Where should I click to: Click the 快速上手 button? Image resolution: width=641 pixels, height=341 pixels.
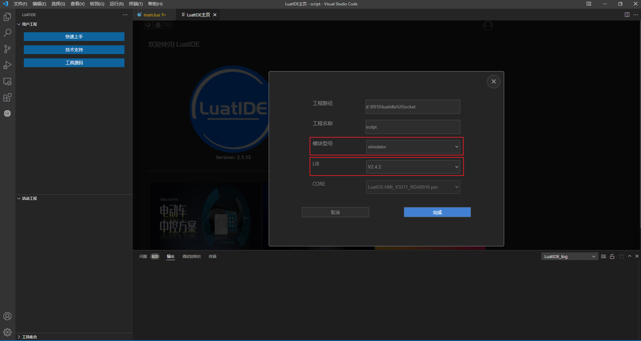click(74, 37)
